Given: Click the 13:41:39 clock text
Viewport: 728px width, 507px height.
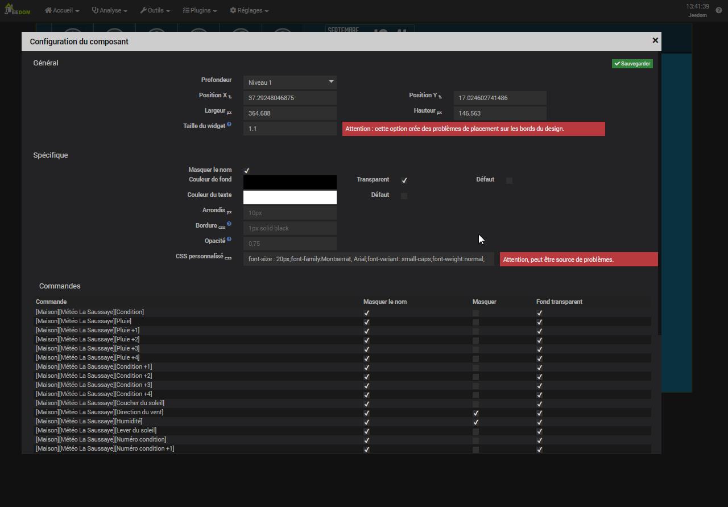Looking at the screenshot, I should coord(698,6).
